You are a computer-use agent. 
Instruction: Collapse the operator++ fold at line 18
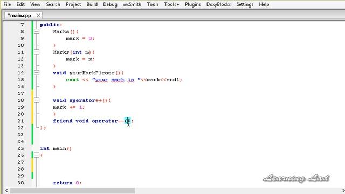point(37,100)
